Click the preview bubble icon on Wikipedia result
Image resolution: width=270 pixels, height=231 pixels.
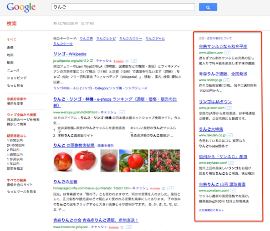pos(127,61)
